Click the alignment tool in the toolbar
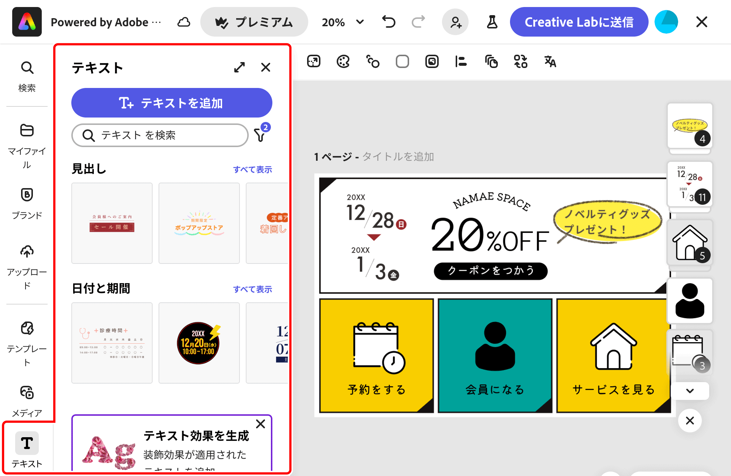Image resolution: width=731 pixels, height=476 pixels. (x=461, y=61)
